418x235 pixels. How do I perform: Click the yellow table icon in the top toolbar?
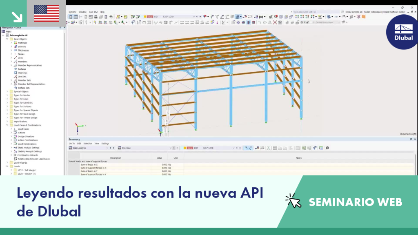(x=126, y=17)
